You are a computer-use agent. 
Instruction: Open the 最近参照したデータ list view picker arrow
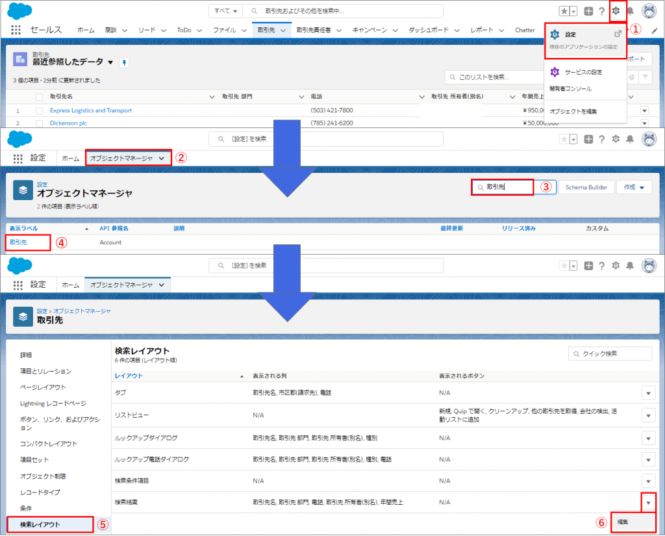tap(110, 62)
